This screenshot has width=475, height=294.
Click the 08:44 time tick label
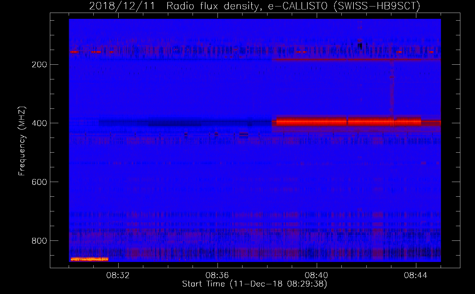416,275
